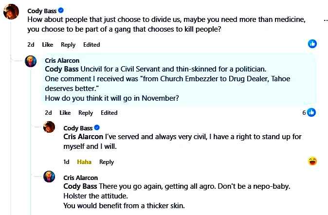Click the Haha emoji reaction icon
The height and width of the screenshot is (215, 328).
312,161
